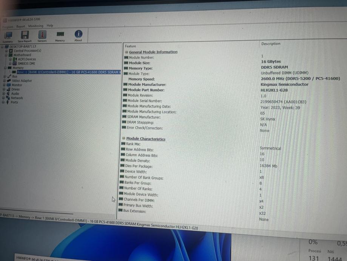
Task: Select the Memory tree item
Action: 18,68
